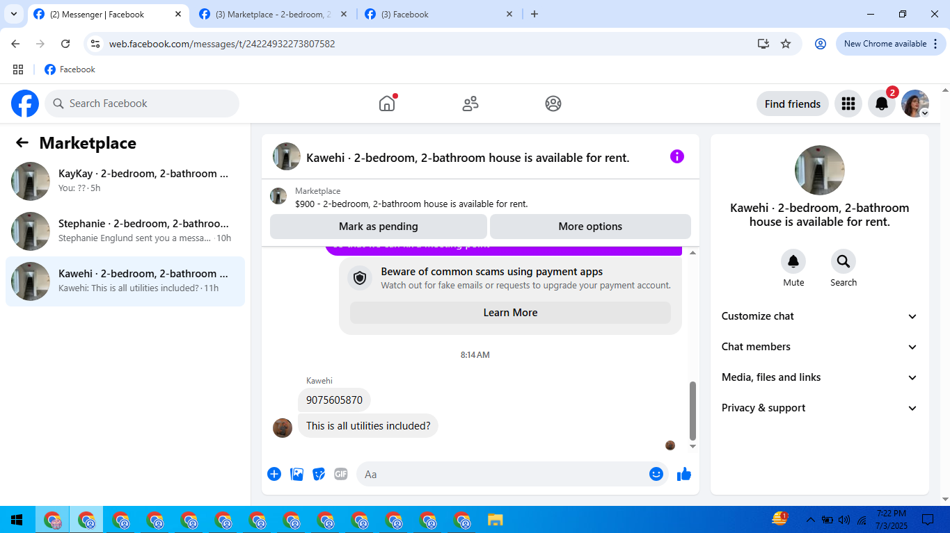Open Chrome install app icon in address bar
This screenshot has height=533, width=950.
pos(763,44)
